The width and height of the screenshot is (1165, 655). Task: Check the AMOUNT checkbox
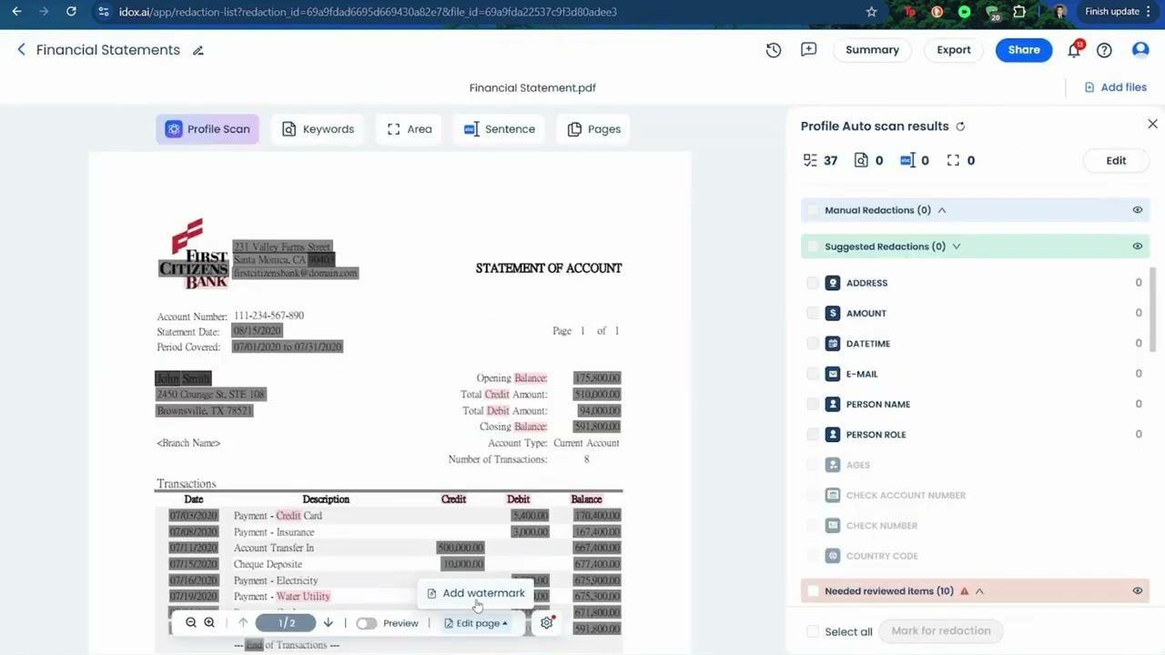813,313
